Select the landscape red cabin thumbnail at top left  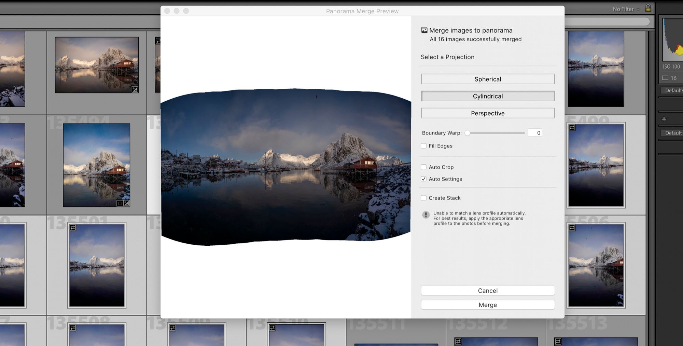[x=97, y=65]
